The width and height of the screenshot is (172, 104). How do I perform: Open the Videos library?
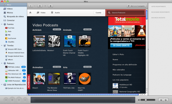click(13, 9)
